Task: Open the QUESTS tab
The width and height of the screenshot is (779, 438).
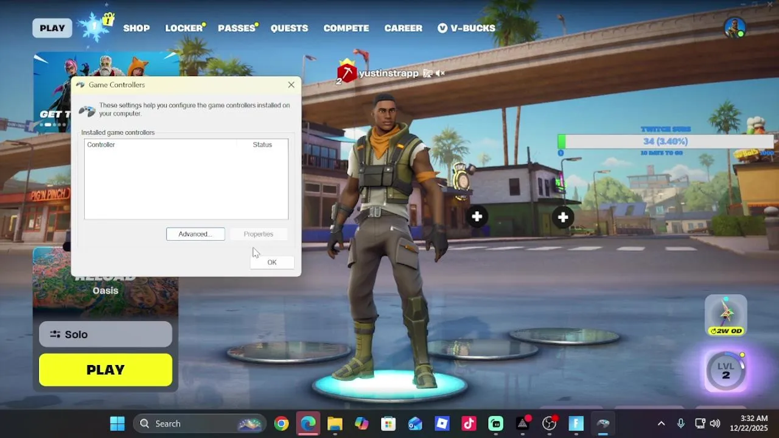Action: pos(289,28)
